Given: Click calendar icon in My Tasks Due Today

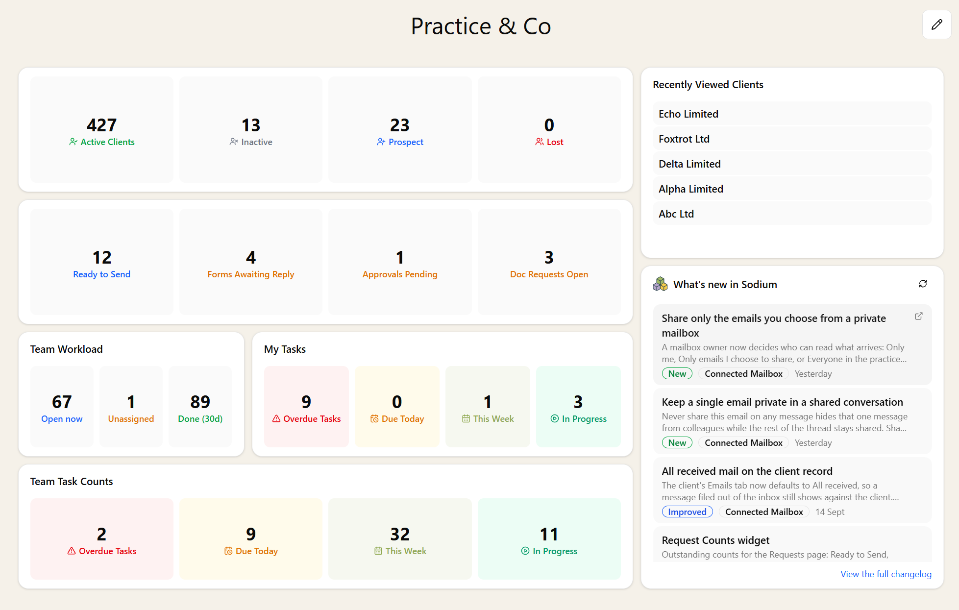Looking at the screenshot, I should tap(374, 418).
